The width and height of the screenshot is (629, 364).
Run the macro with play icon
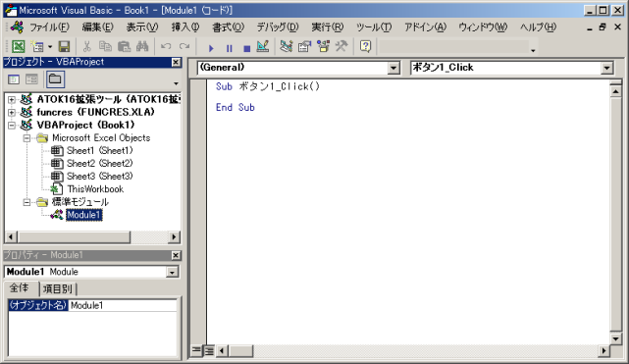click(211, 48)
